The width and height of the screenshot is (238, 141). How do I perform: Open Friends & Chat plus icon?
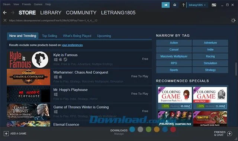coord(229,134)
